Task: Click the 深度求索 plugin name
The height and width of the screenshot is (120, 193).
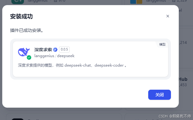Action: click(x=43, y=50)
